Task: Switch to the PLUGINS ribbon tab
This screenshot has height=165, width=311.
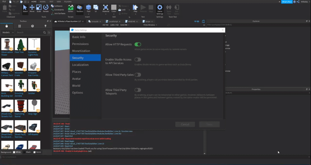Action: tap(68, 2)
